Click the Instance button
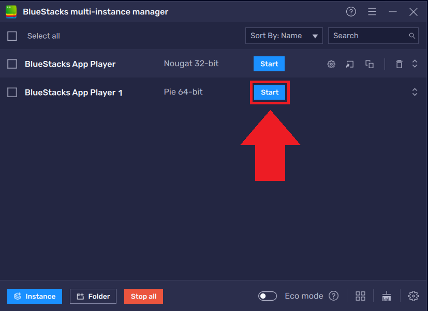The height and width of the screenshot is (311, 428). click(35, 297)
